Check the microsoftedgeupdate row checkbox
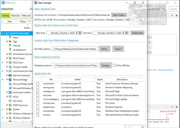Image resolution: width=180 pixels, height=128 pixels. click(x=38, y=99)
